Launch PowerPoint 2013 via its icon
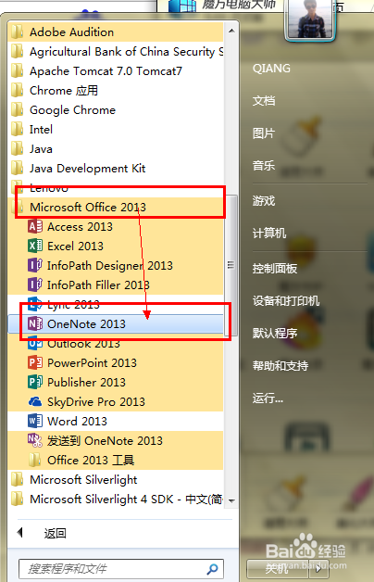 click(x=35, y=362)
